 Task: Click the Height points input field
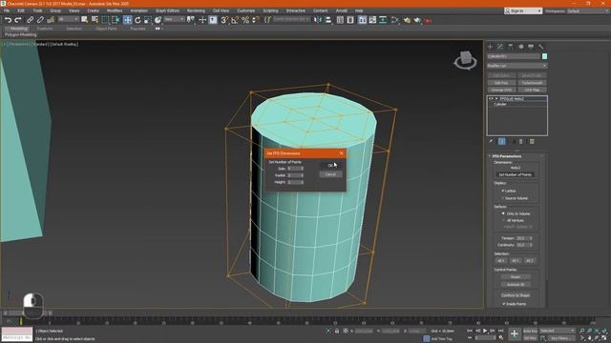click(x=295, y=182)
